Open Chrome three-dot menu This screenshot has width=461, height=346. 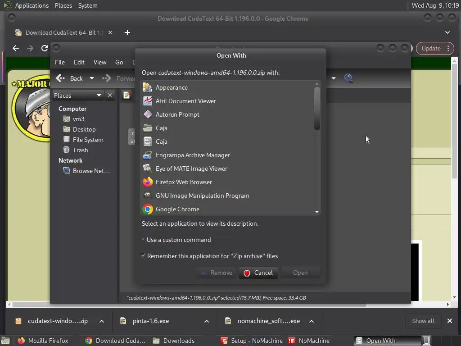[448, 48]
